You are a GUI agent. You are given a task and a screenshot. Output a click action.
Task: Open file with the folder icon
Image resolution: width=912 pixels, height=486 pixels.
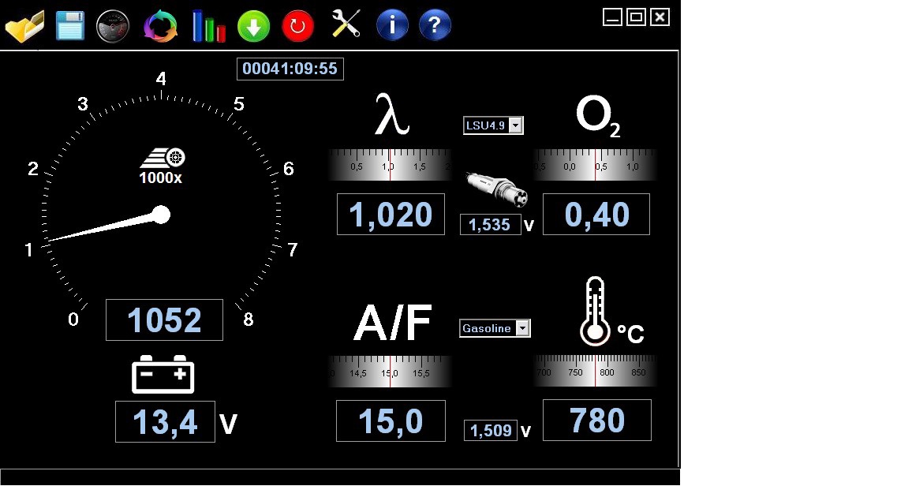pyautogui.click(x=24, y=26)
